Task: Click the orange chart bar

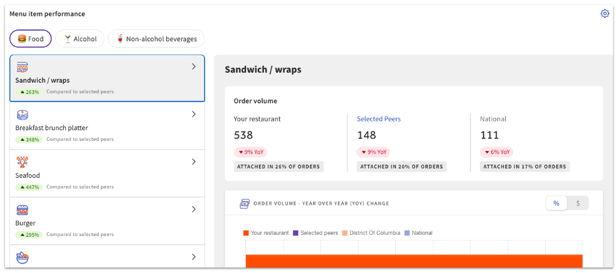Action: click(x=414, y=260)
